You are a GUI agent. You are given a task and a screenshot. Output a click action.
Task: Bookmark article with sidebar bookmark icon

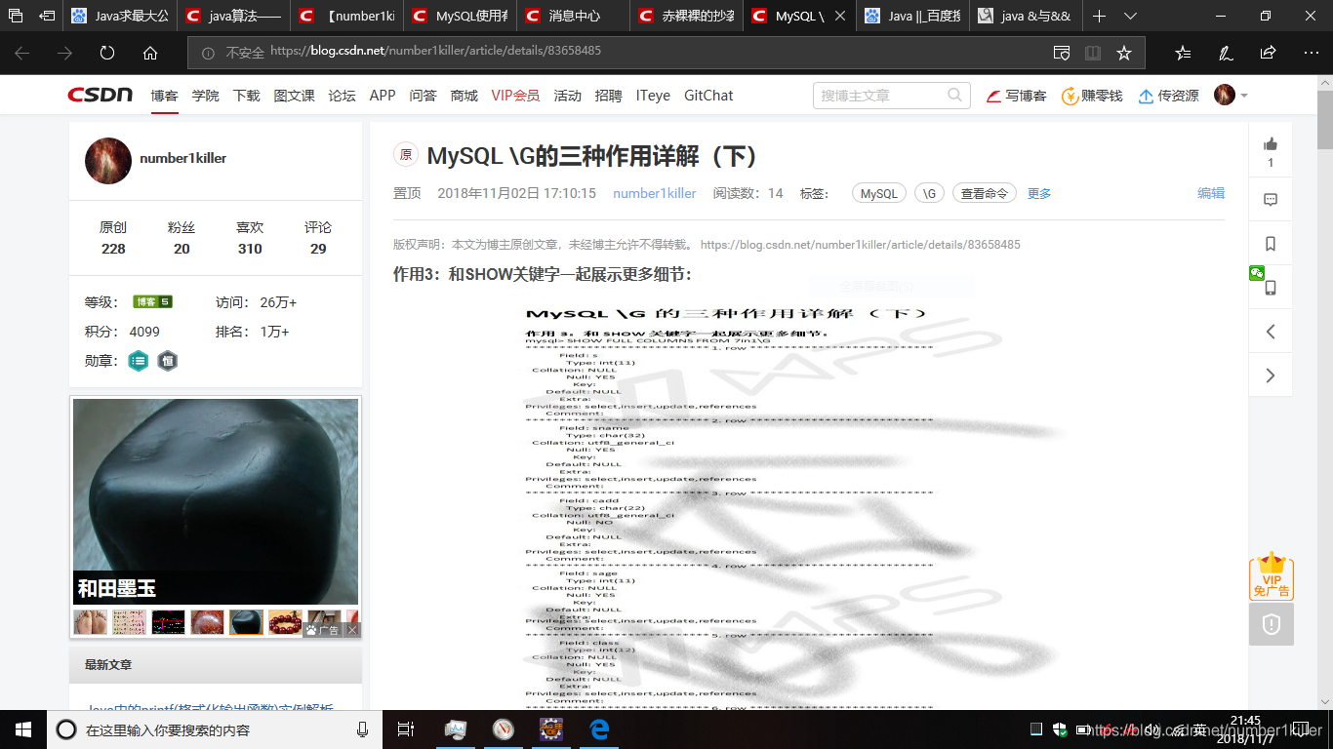pos(1271,243)
